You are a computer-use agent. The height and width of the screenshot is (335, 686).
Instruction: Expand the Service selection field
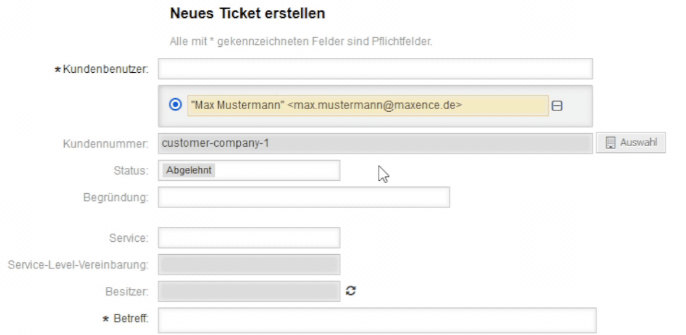pyautogui.click(x=249, y=238)
